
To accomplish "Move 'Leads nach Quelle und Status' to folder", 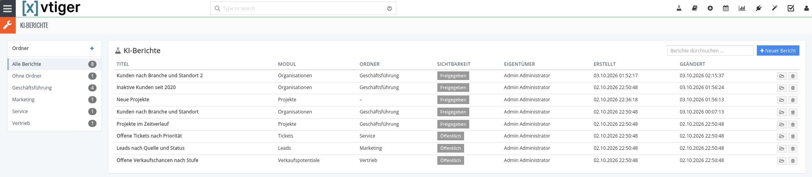I will pyautogui.click(x=782, y=149).
